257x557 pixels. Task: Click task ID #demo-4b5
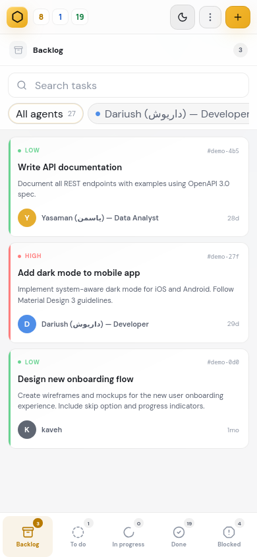[223, 151]
